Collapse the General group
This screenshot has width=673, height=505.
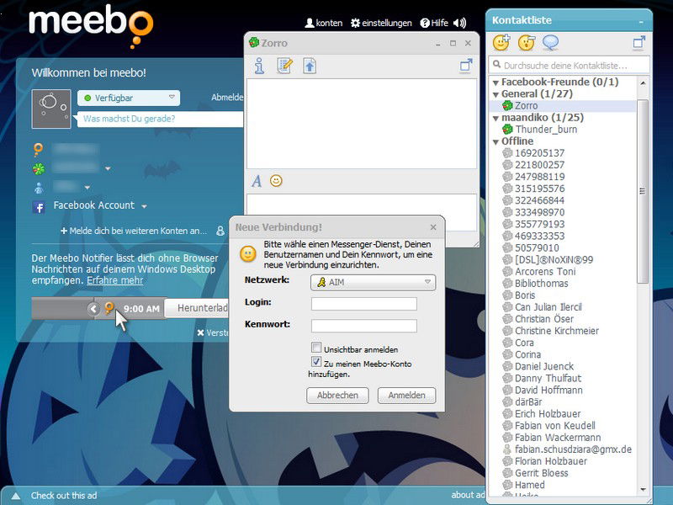[495, 94]
